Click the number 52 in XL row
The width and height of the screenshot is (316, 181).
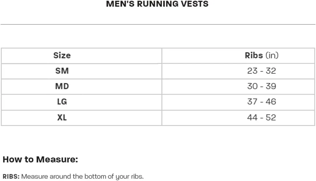[271, 118]
